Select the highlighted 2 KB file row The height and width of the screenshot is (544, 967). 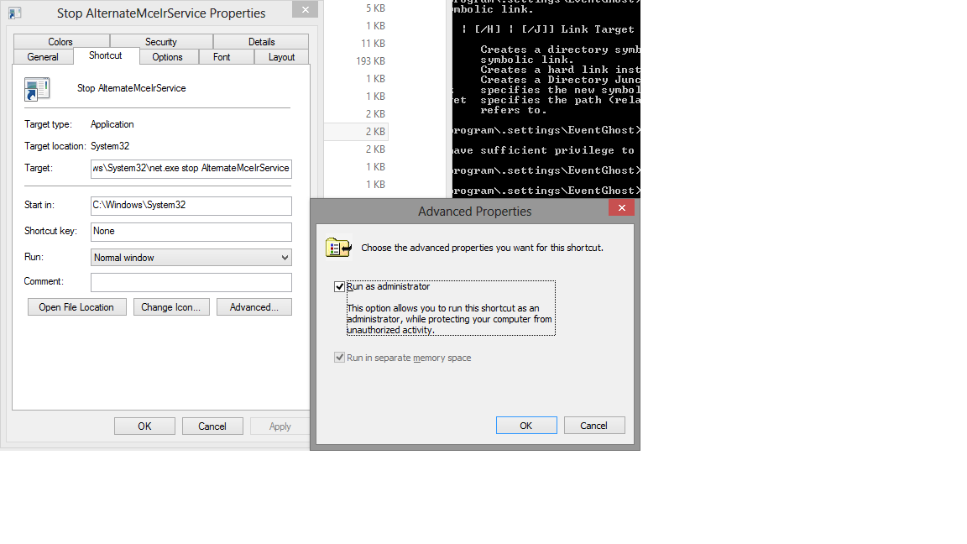pyautogui.click(x=357, y=131)
